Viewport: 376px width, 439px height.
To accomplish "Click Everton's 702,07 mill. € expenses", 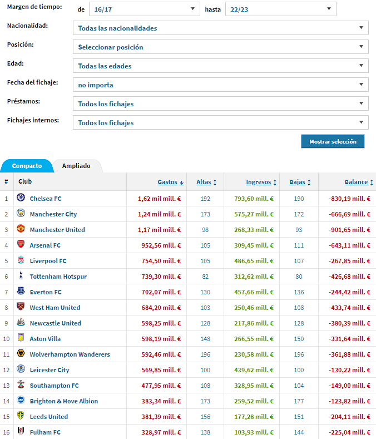I will [161, 292].
